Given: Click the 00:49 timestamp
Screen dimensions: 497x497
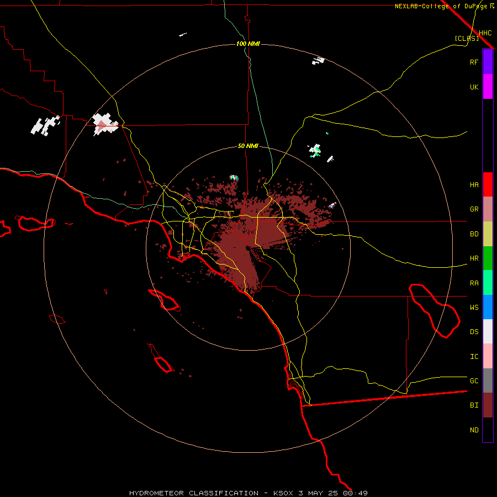Looking at the screenshot, I should click(x=355, y=493).
